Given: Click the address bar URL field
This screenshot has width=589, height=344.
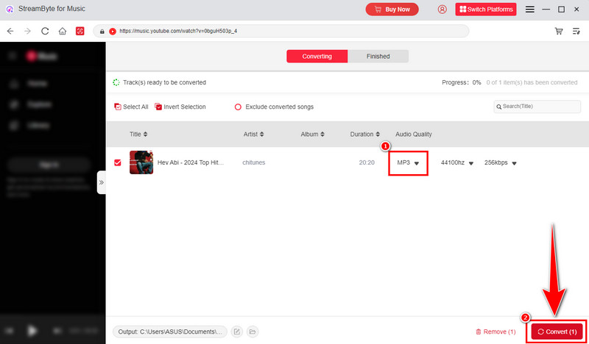Looking at the screenshot, I should coord(281,31).
